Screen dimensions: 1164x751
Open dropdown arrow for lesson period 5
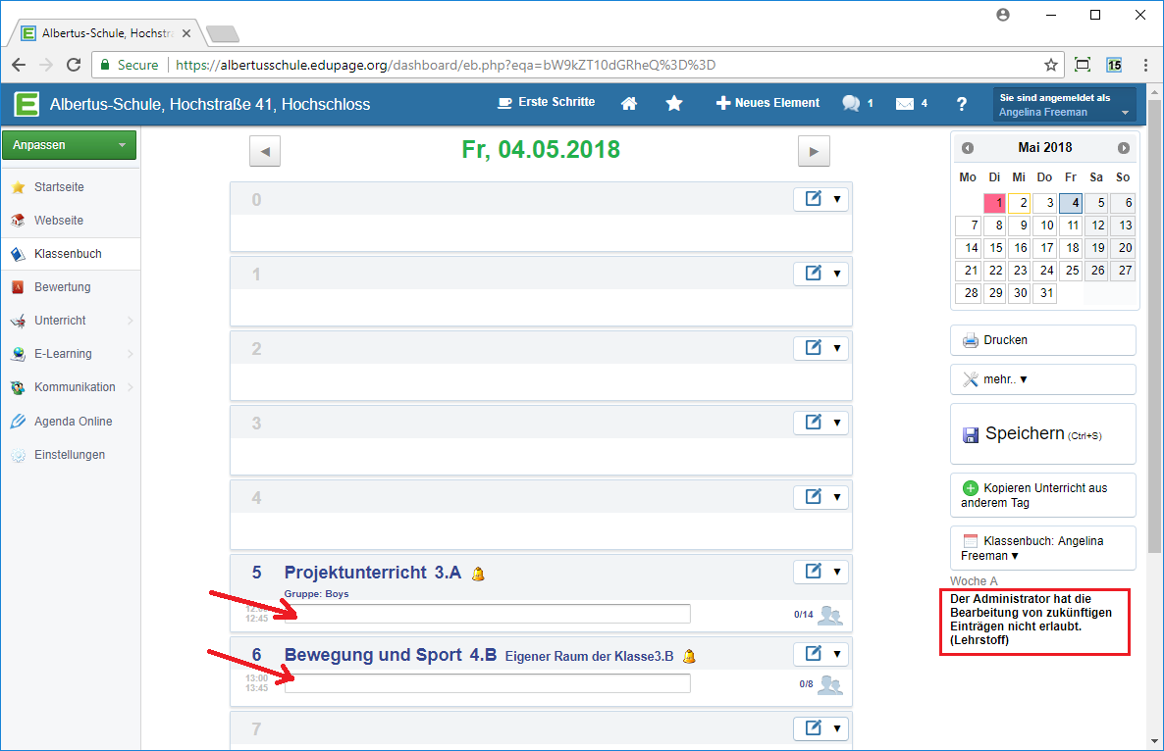pyautogui.click(x=837, y=572)
